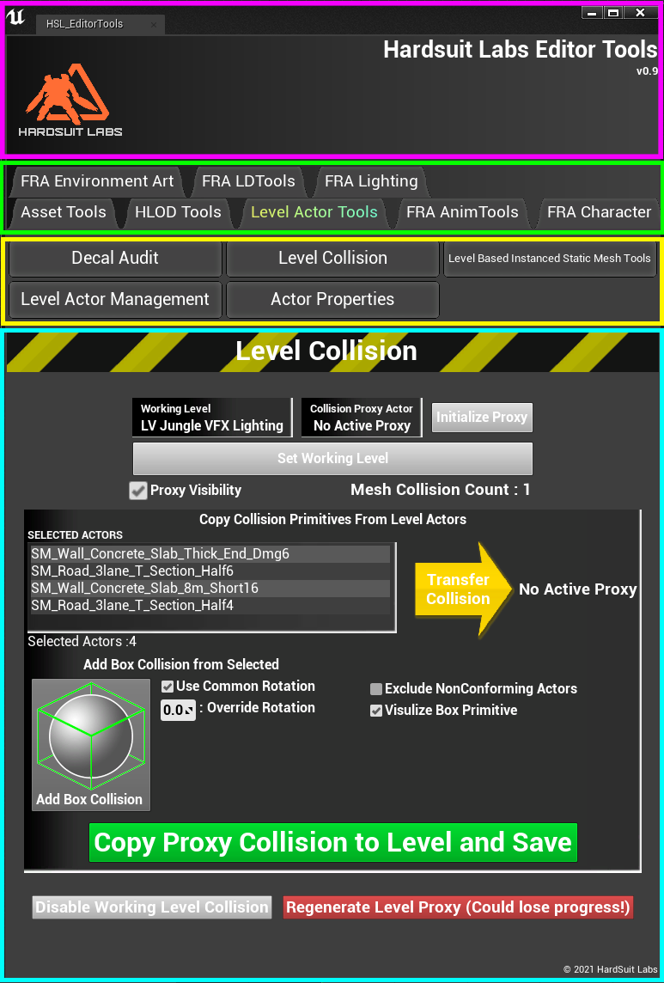This screenshot has height=983, width=664.
Task: Open Level Based Instanced Static Mesh Tools
Action: 550,259
